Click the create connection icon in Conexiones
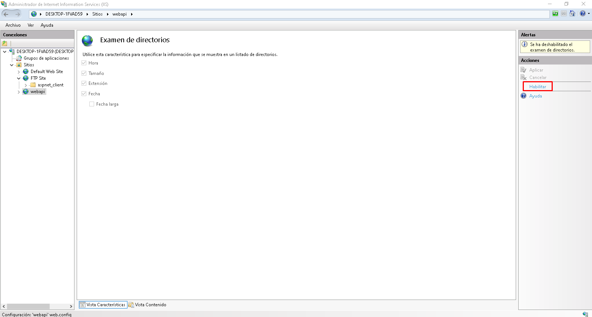The width and height of the screenshot is (592, 317). (5, 43)
